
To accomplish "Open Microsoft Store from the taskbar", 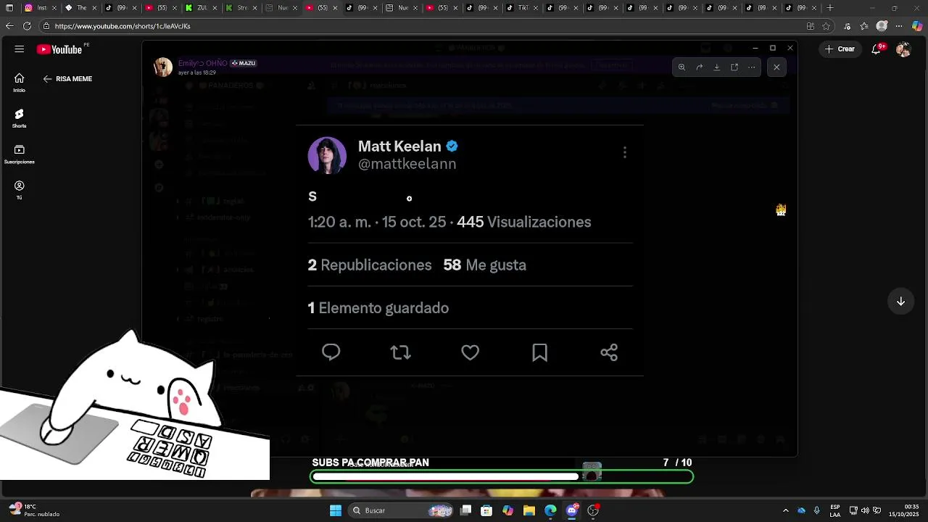I will (x=486, y=510).
